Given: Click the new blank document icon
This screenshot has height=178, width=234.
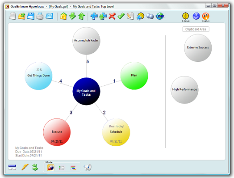Looking at the screenshot, I should 13,16.
